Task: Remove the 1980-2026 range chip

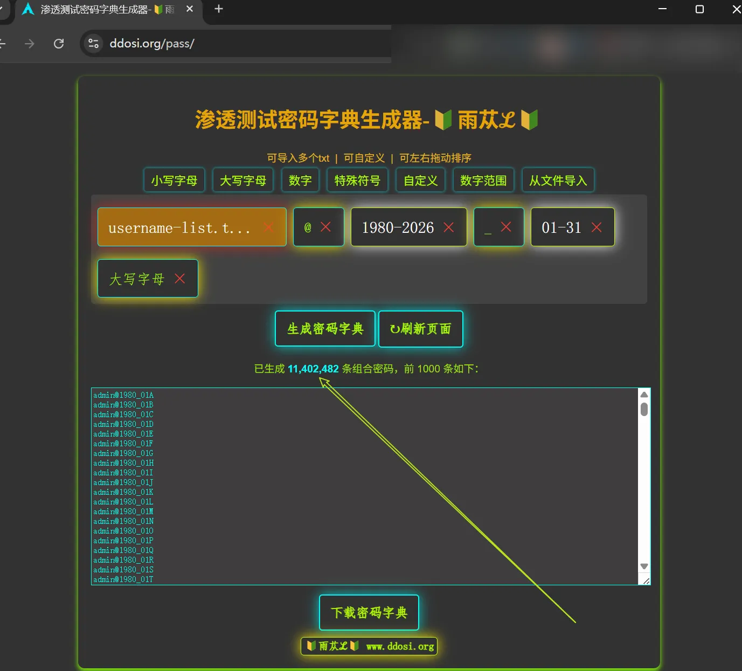Action: pos(448,227)
